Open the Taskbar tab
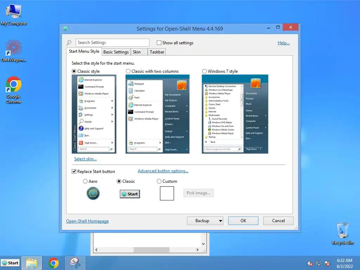Screen dimensions: 360x270 coord(157,52)
